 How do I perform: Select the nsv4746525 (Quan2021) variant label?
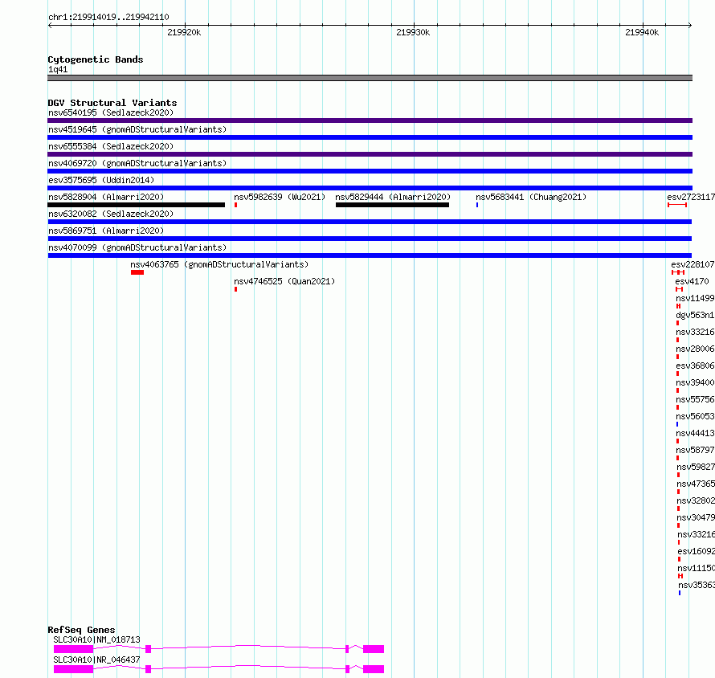284,281
